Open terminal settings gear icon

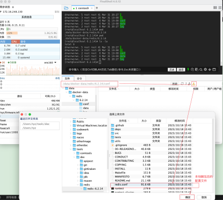click(205, 69)
